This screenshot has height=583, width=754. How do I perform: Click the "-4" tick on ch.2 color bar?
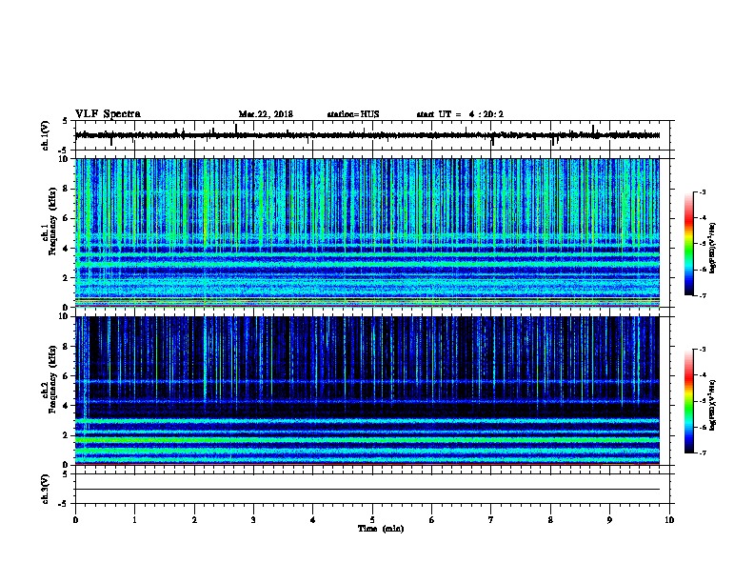pos(703,375)
